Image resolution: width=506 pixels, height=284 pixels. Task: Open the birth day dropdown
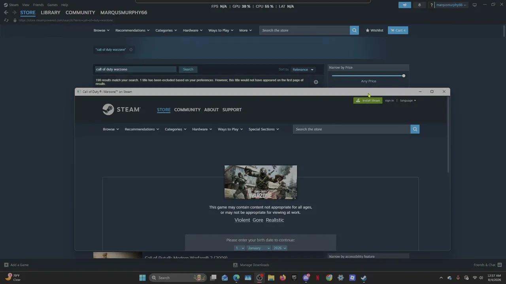tap(239, 248)
